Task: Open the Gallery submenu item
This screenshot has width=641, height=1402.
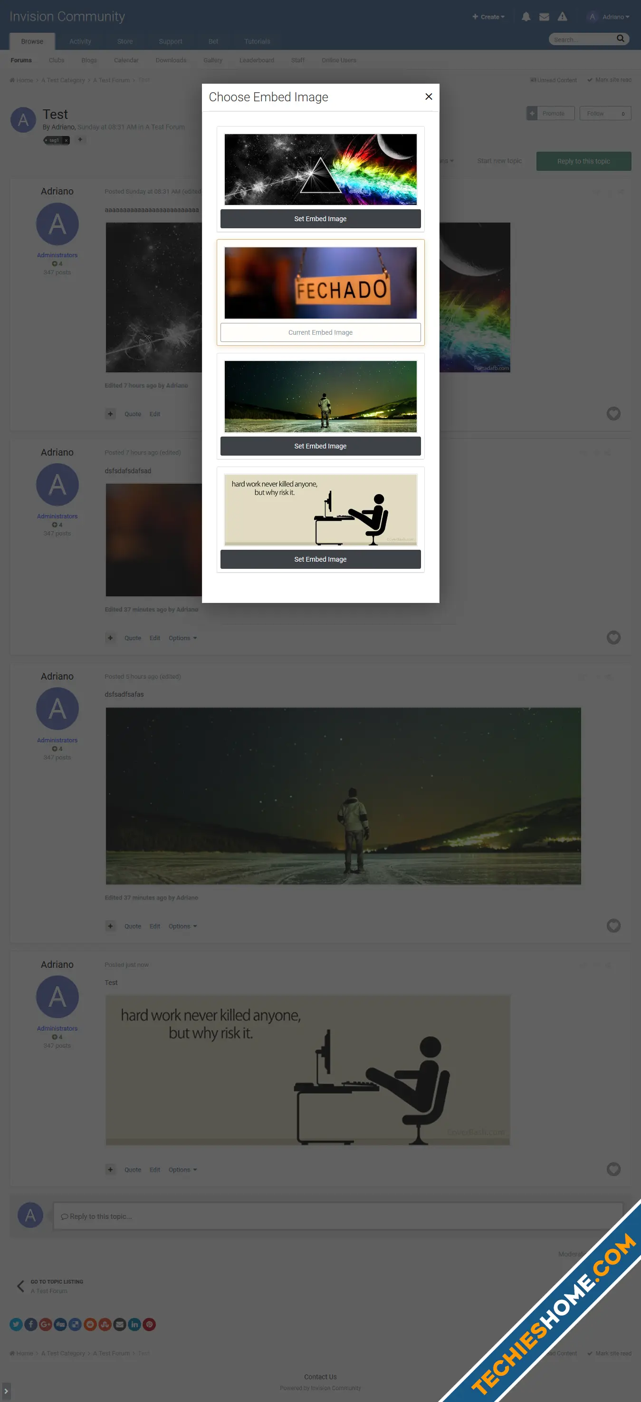Action: [212, 60]
